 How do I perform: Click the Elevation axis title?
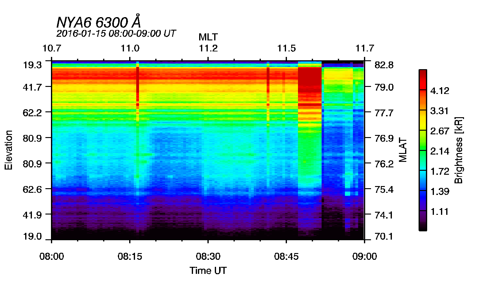9,150
